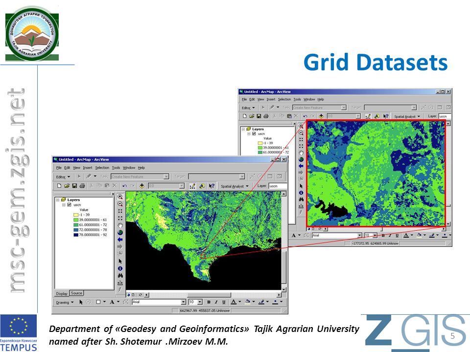
Task: Toggle Underline in front window drawing toolbar
Action: 224,302
